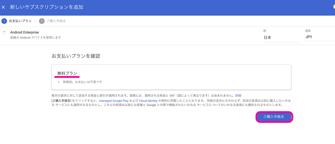Click the Android Enterprise product name
The width and height of the screenshot is (335, 144).
click(24, 32)
